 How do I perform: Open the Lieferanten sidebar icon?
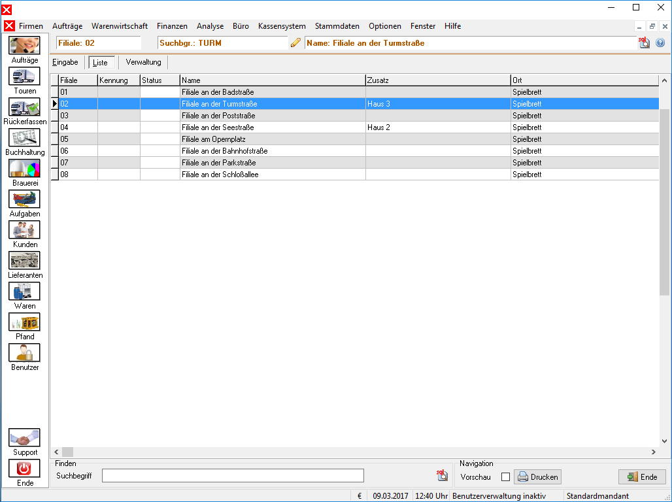pyautogui.click(x=24, y=261)
